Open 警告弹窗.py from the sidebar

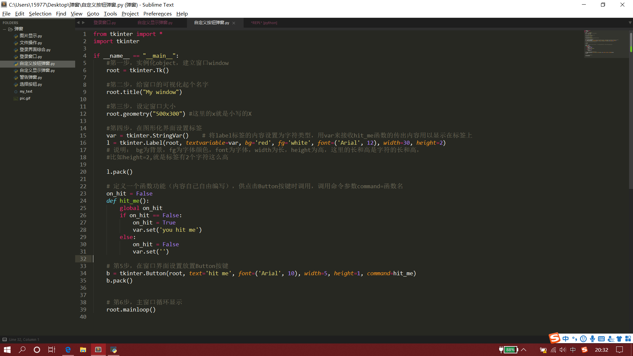click(x=31, y=77)
